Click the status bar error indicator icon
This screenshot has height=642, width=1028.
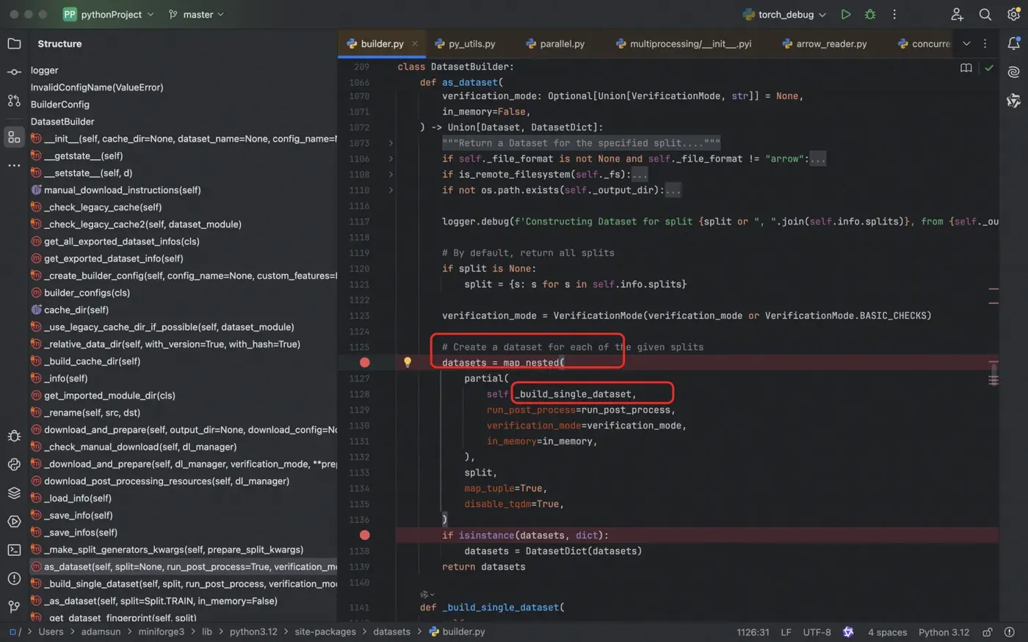(1010, 632)
